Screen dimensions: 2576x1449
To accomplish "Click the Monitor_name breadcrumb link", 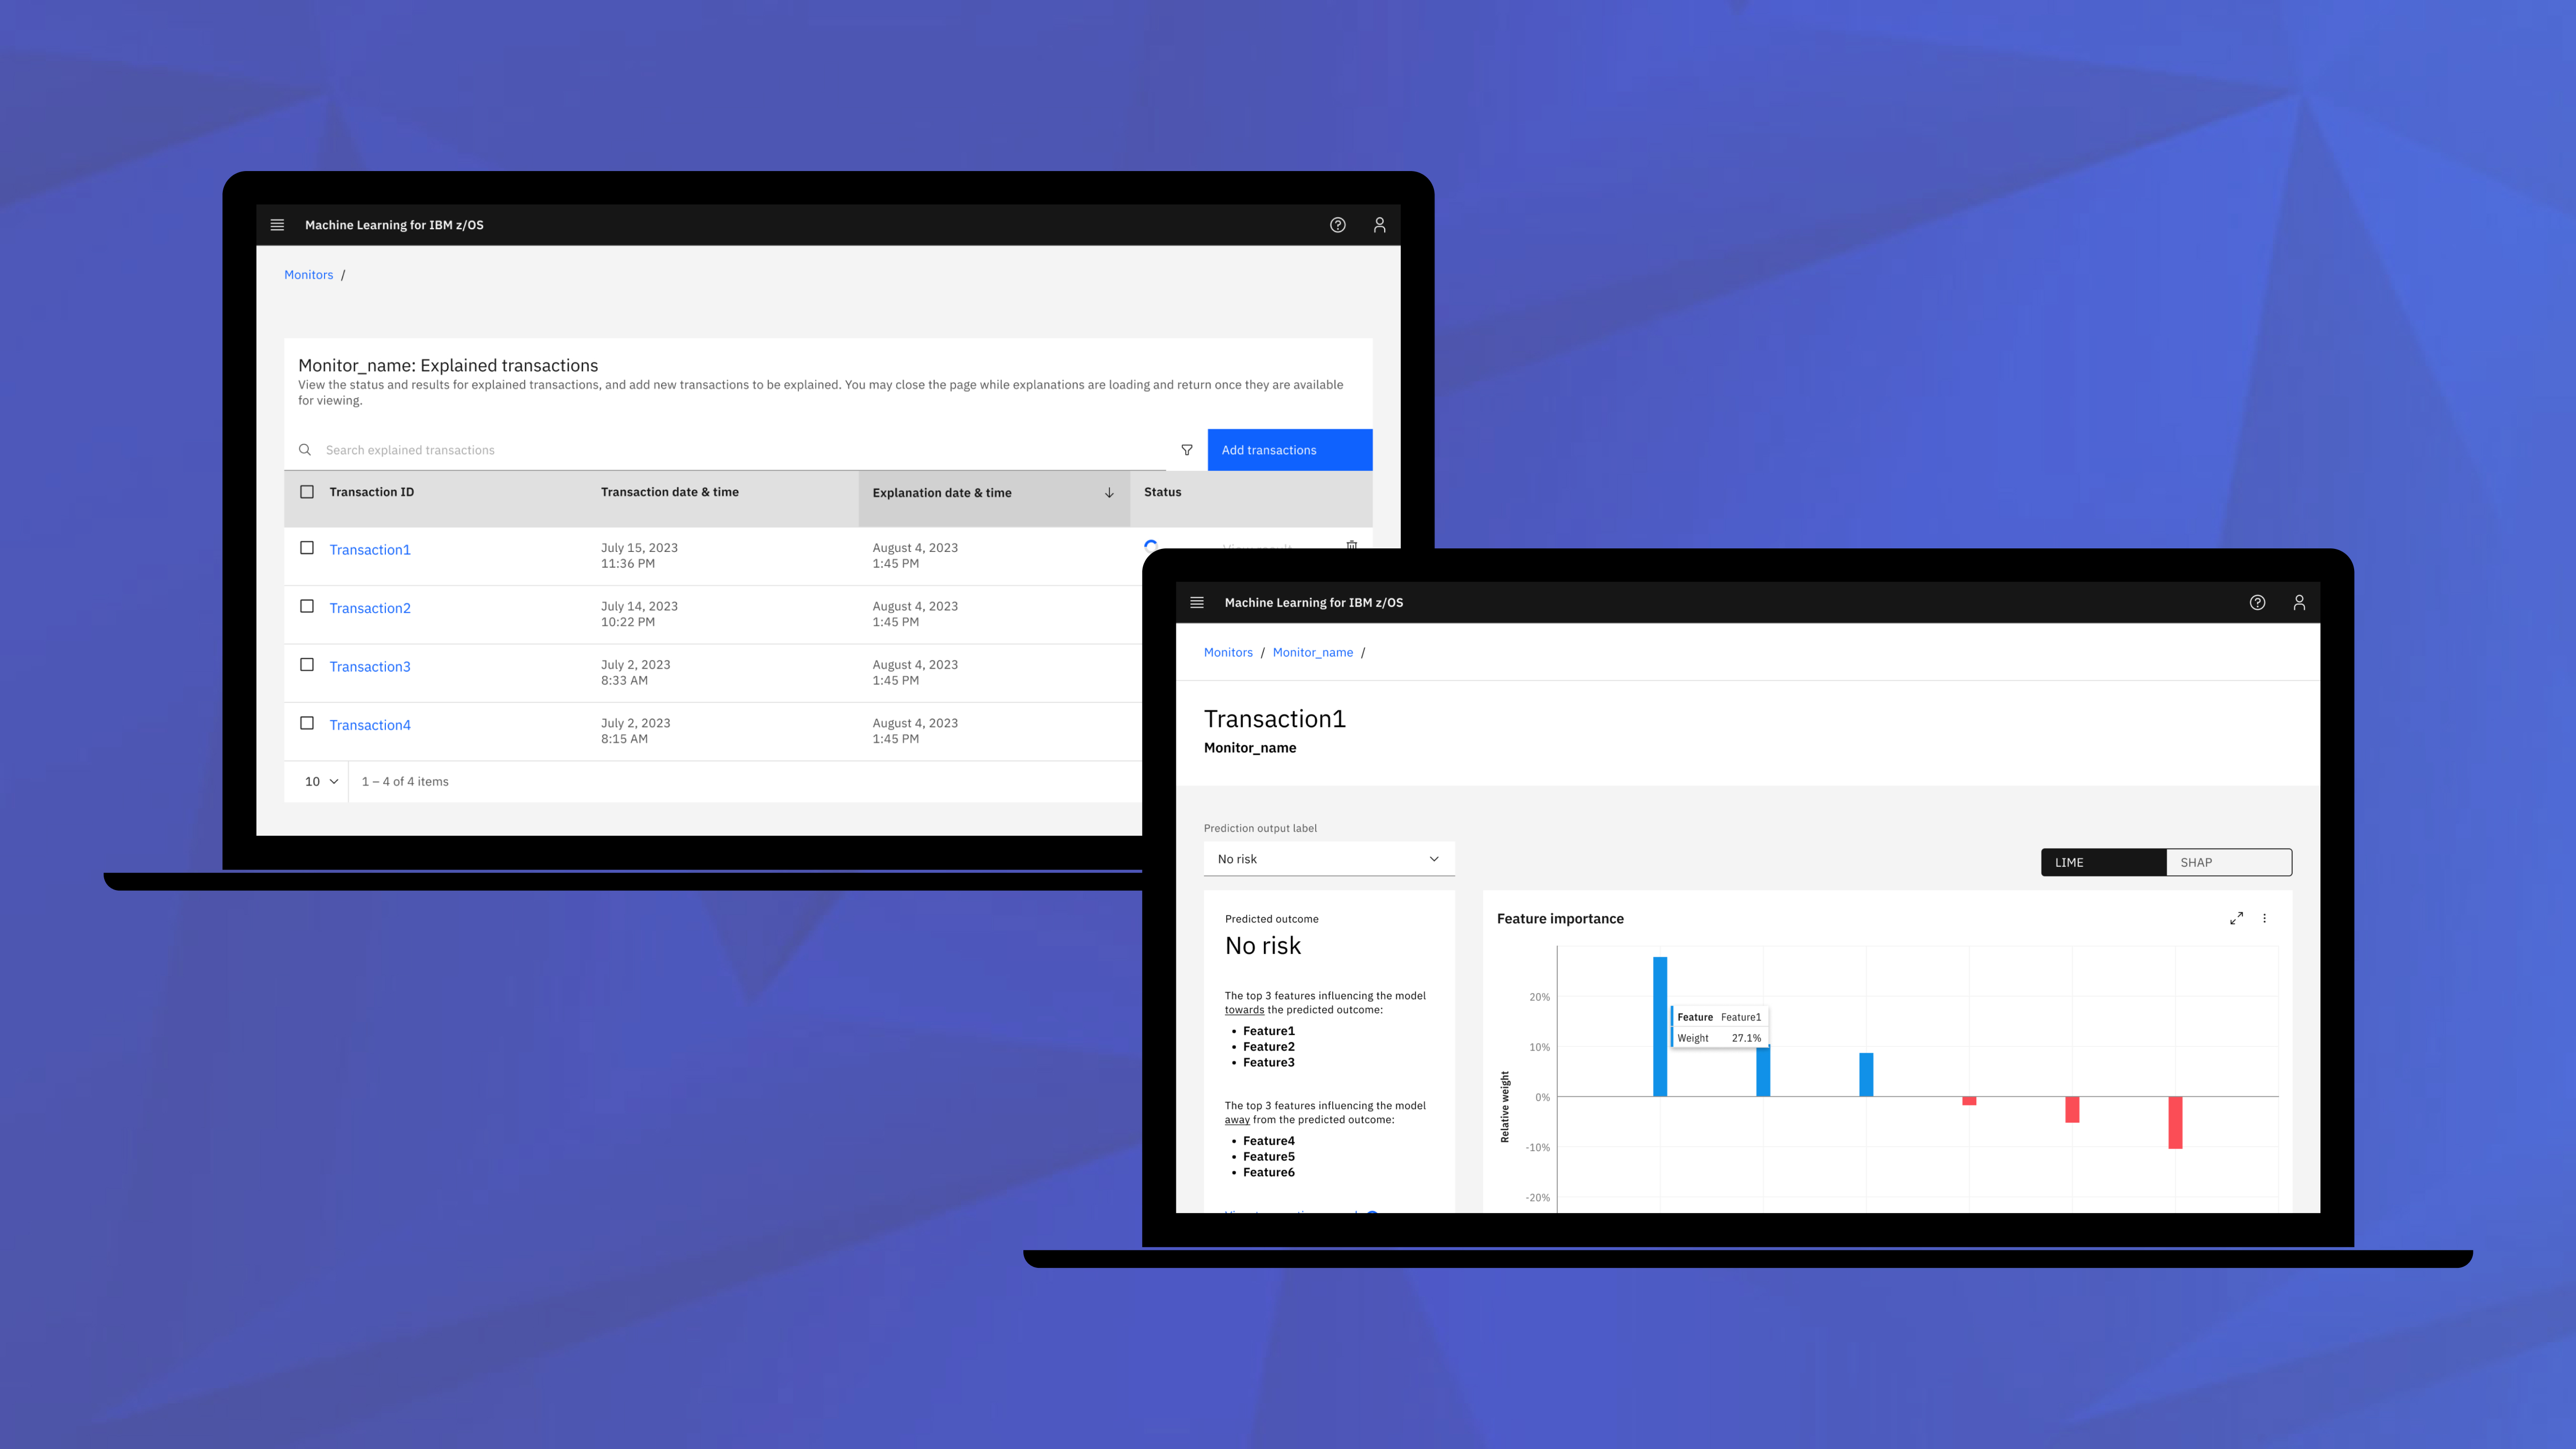I will (1313, 651).
